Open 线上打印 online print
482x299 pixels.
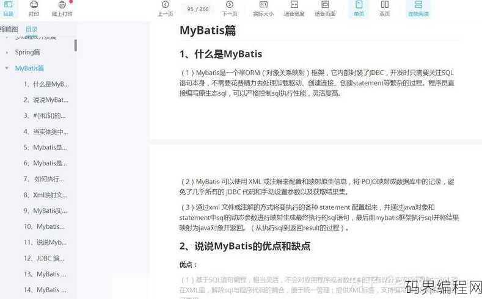pyautogui.click(x=62, y=9)
